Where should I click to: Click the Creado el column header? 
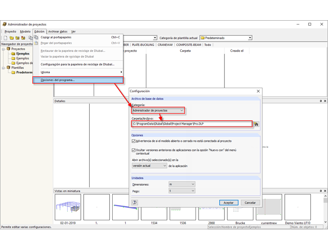point(237,51)
